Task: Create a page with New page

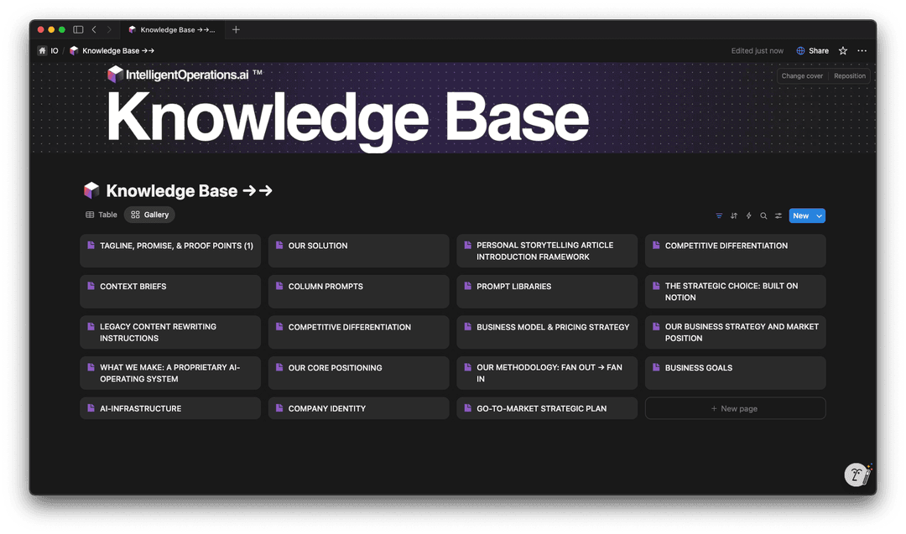Action: pos(735,408)
